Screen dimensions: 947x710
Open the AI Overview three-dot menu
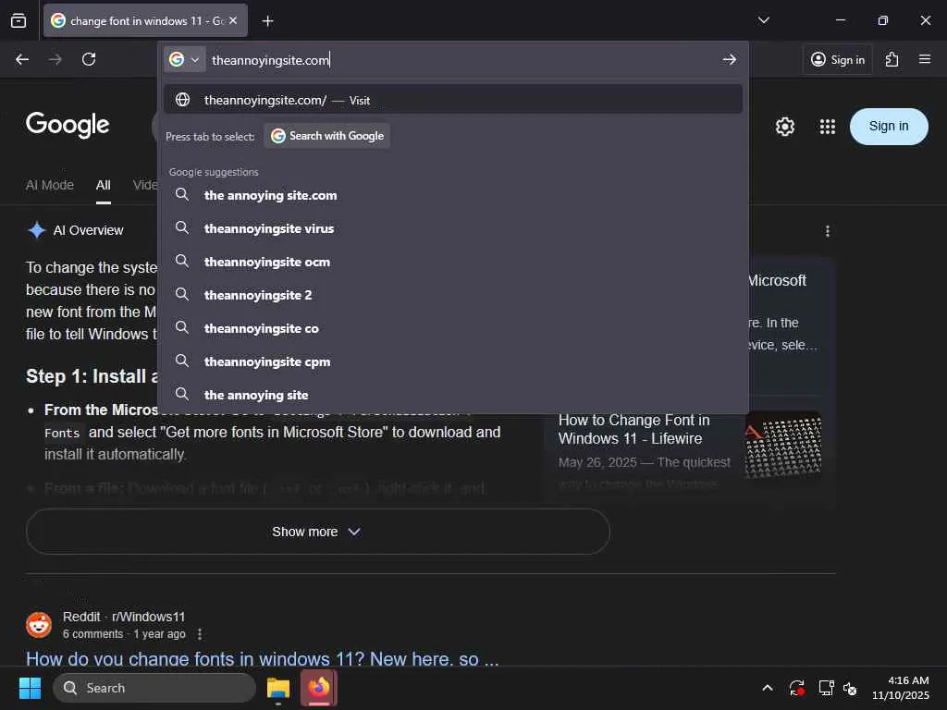[828, 231]
